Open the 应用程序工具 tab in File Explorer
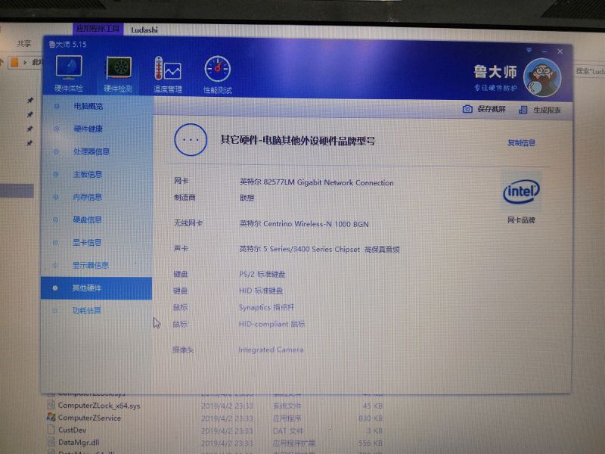This screenshot has height=454, width=605. (98, 29)
